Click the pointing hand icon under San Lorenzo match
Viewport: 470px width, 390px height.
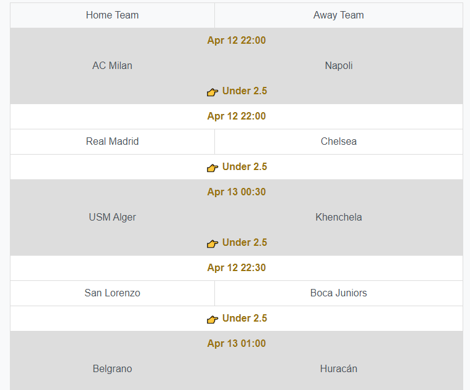213,319
